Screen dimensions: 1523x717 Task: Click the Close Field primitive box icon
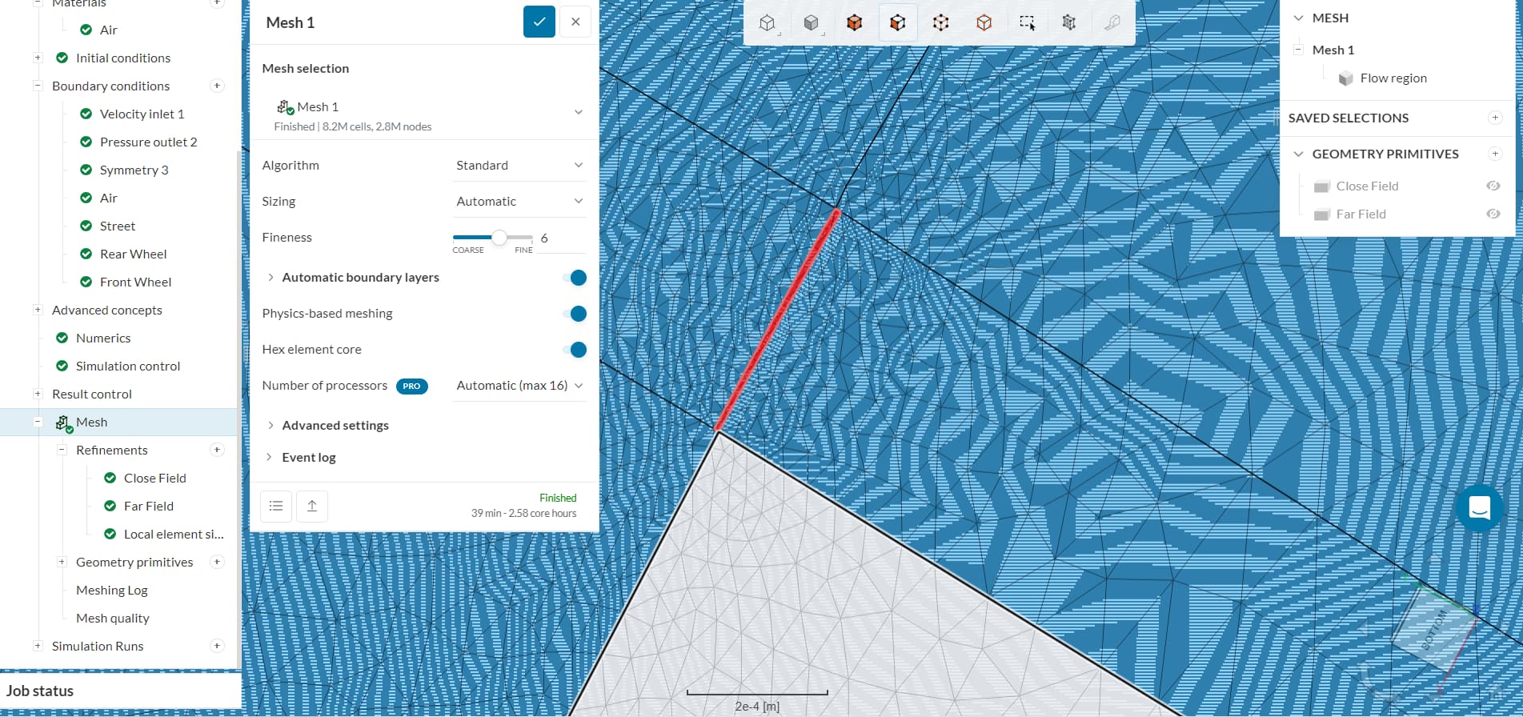(1322, 186)
